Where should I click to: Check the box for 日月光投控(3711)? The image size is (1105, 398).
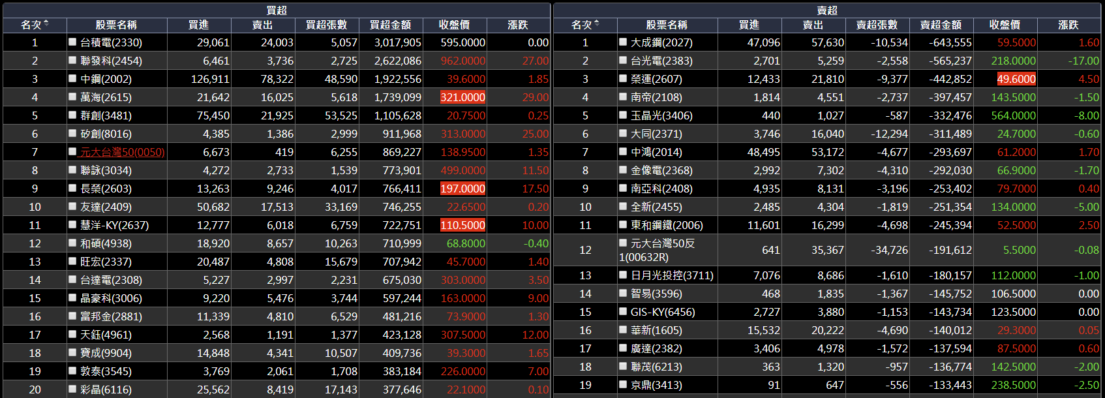coord(623,275)
